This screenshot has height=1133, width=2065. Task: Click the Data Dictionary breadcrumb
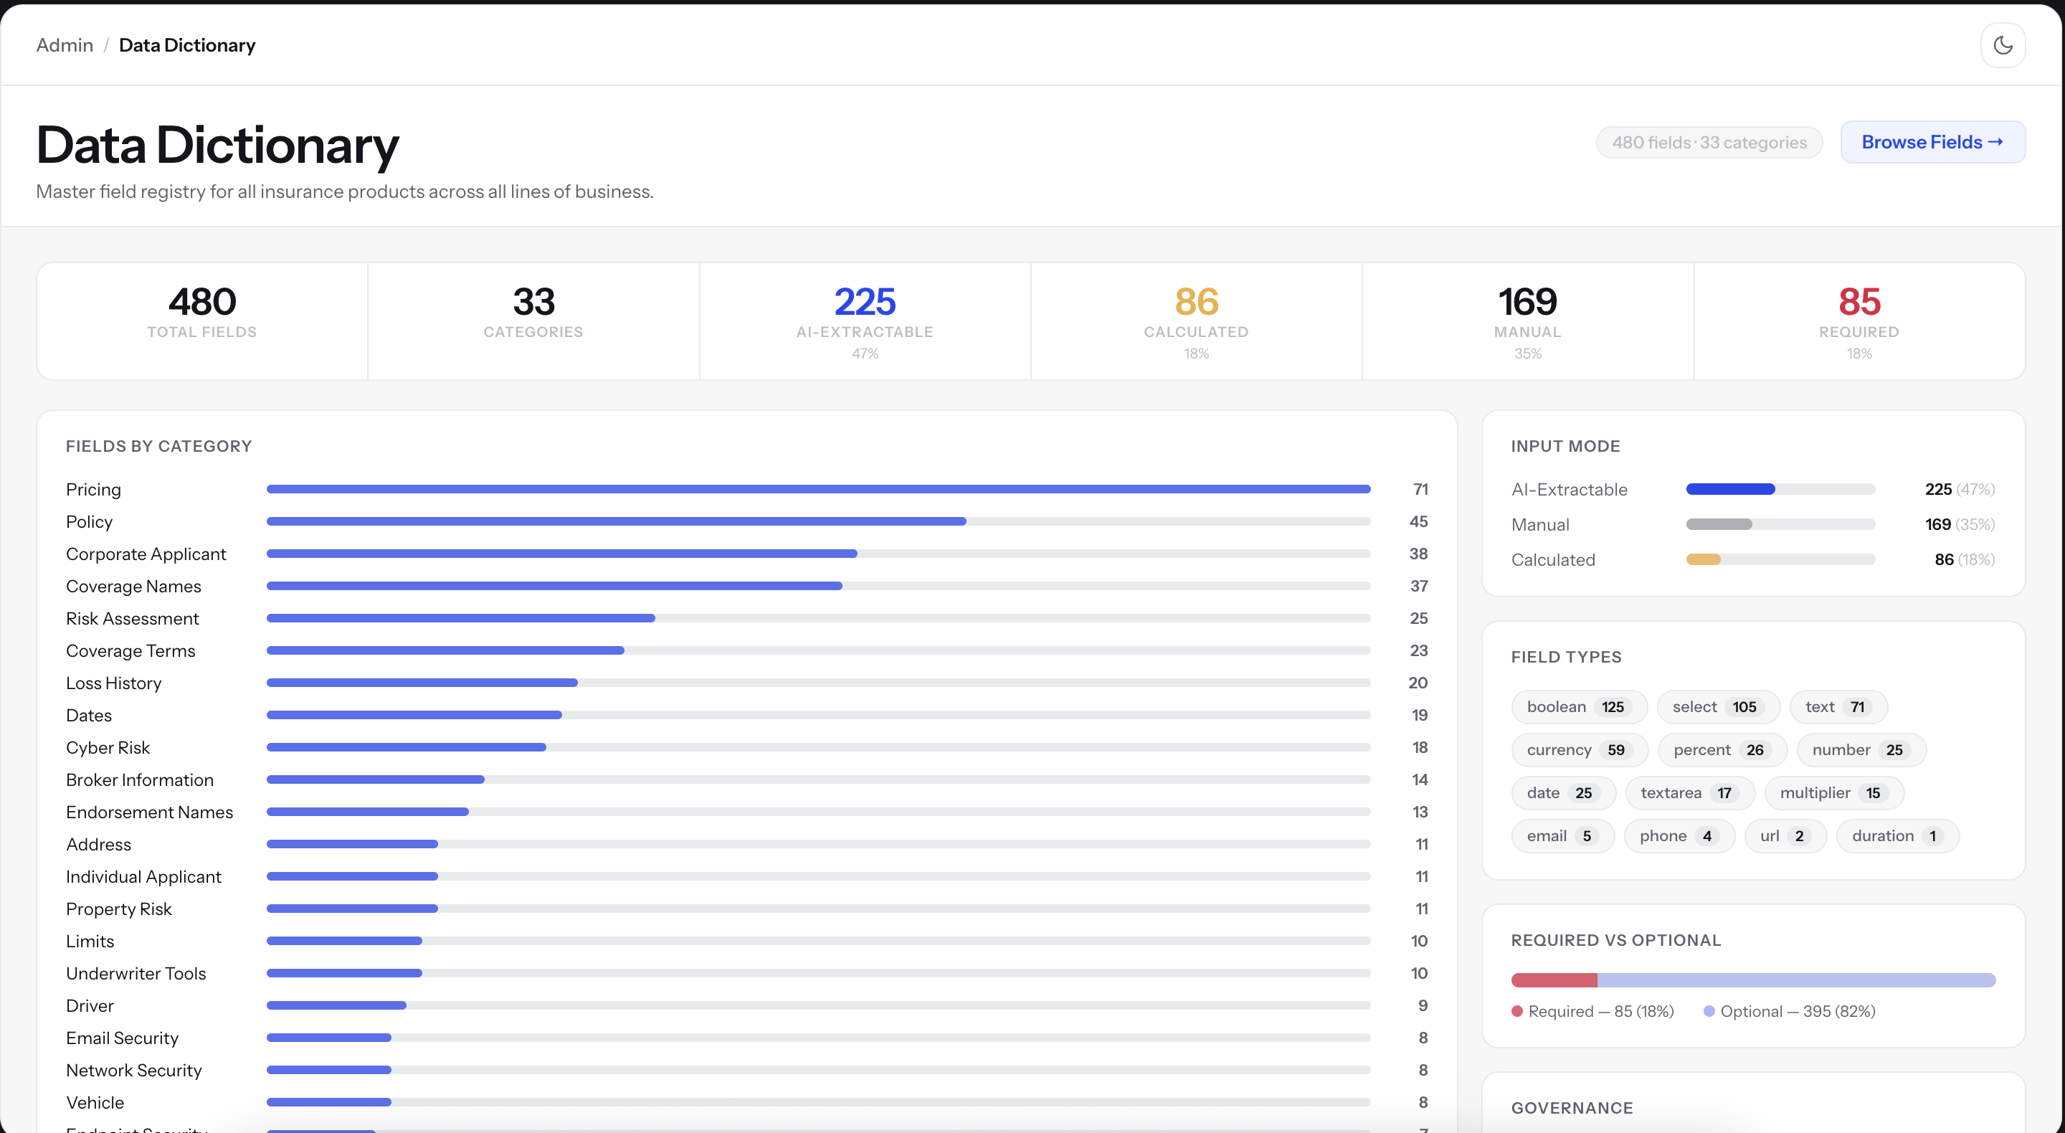pos(186,45)
